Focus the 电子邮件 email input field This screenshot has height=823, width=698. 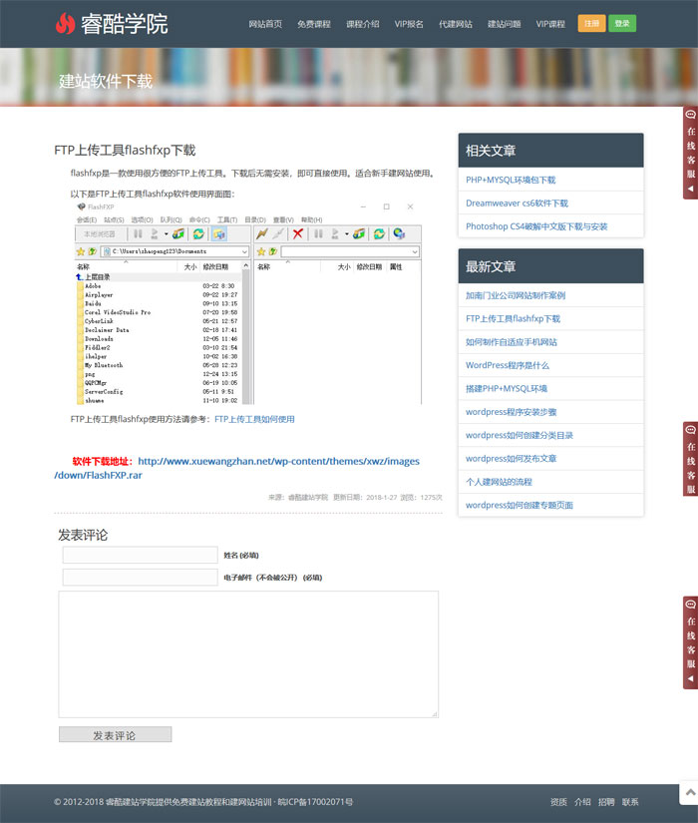(x=141, y=578)
